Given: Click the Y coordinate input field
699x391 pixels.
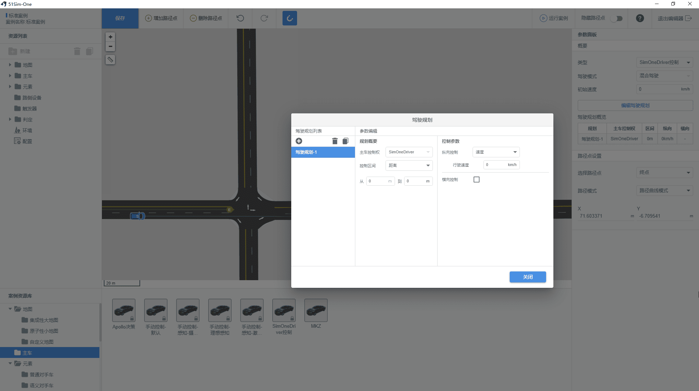Looking at the screenshot, I should coord(666,216).
